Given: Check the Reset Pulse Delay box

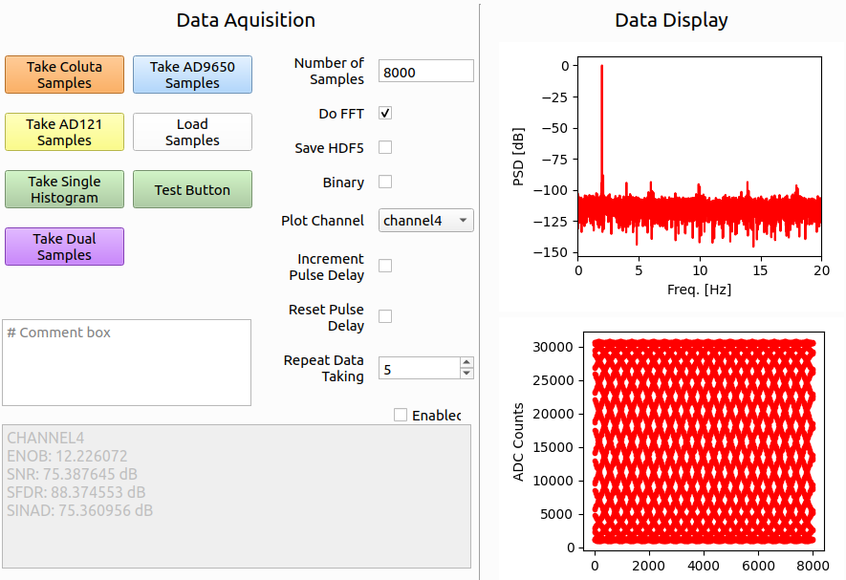Looking at the screenshot, I should tap(385, 316).
